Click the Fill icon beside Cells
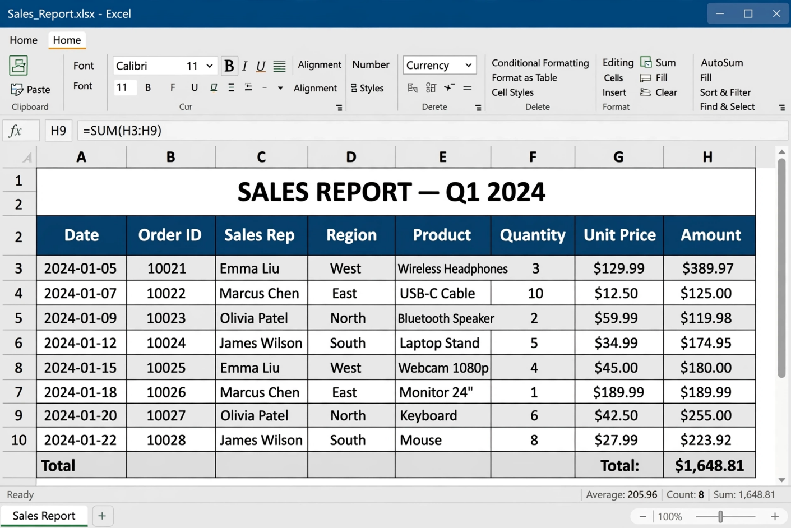This screenshot has width=791, height=528. (646, 78)
